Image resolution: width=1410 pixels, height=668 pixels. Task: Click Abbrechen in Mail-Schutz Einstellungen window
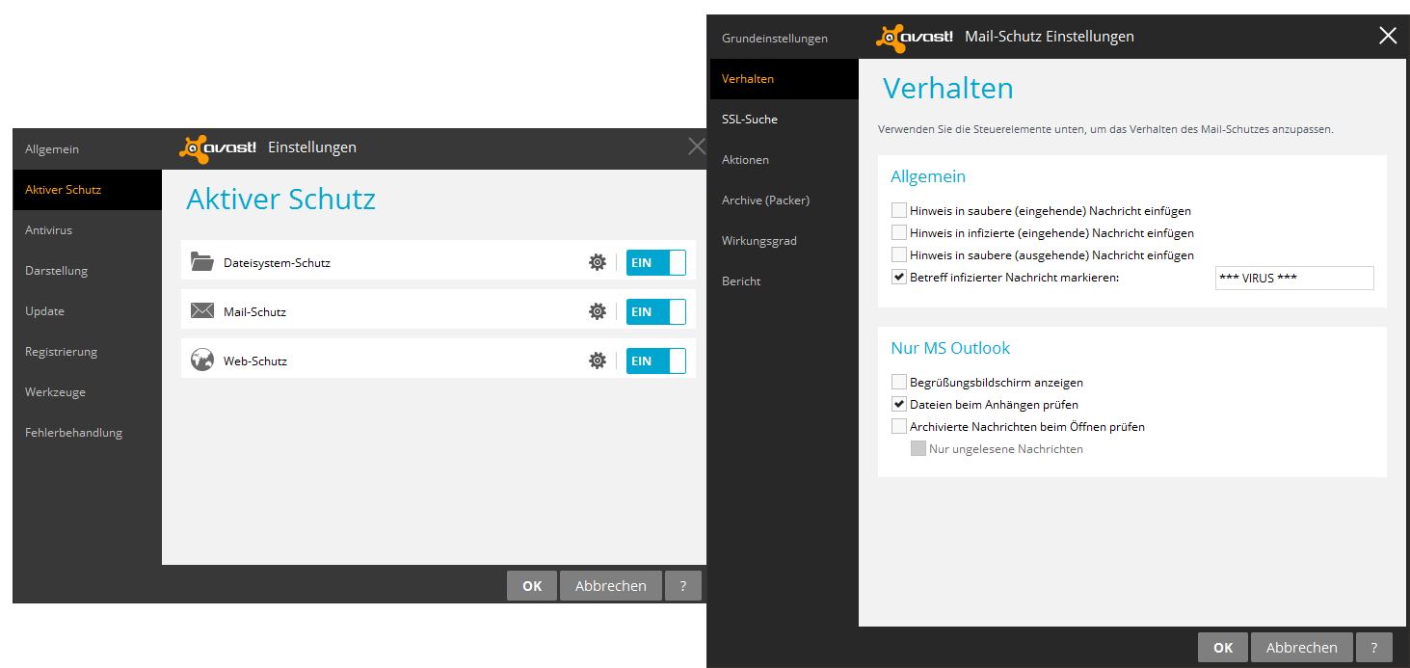1301,648
